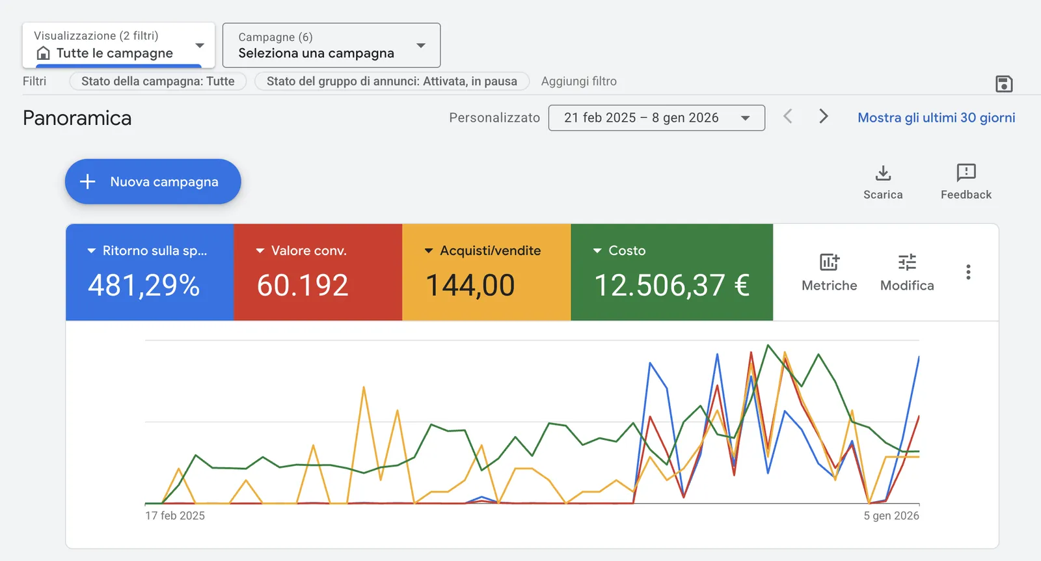Image resolution: width=1041 pixels, height=561 pixels.
Task: Click the 144,00 purchases value
Action: coord(470,285)
